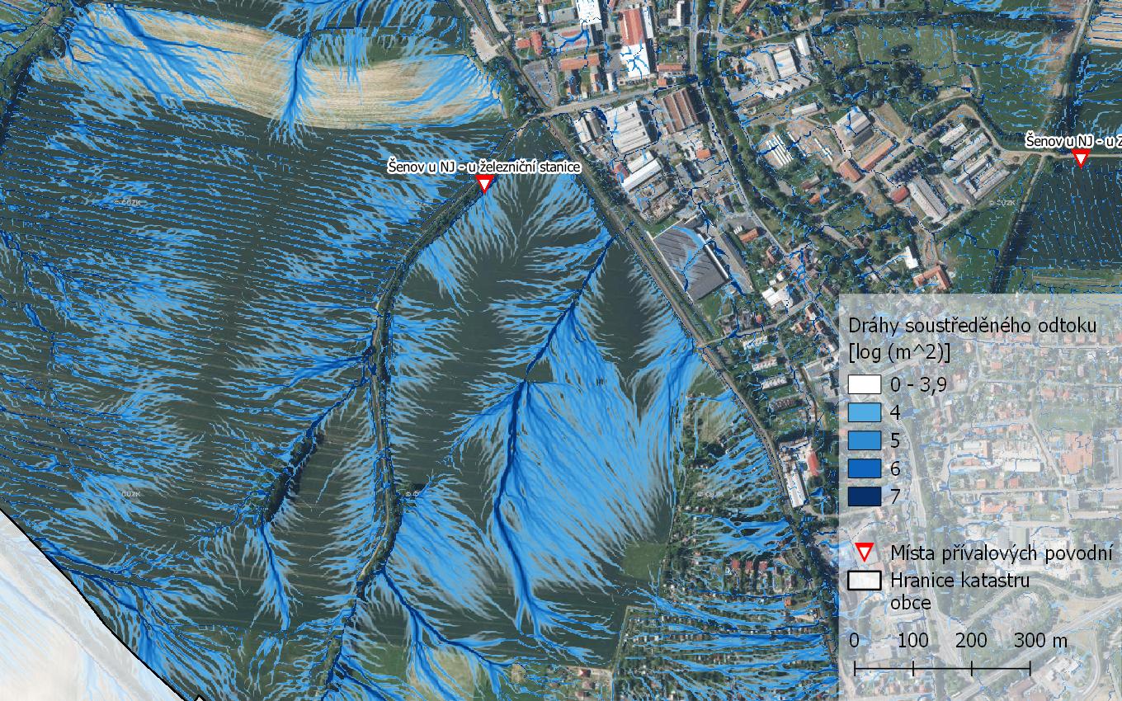
Task: Click the Hranice katastru boundary symbol in legend
Action: tap(865, 581)
